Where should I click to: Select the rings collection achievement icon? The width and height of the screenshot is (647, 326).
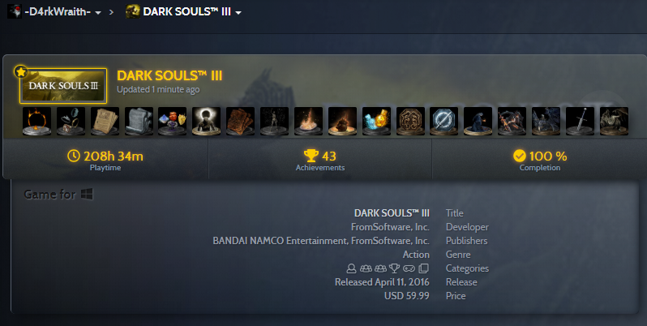coord(71,122)
